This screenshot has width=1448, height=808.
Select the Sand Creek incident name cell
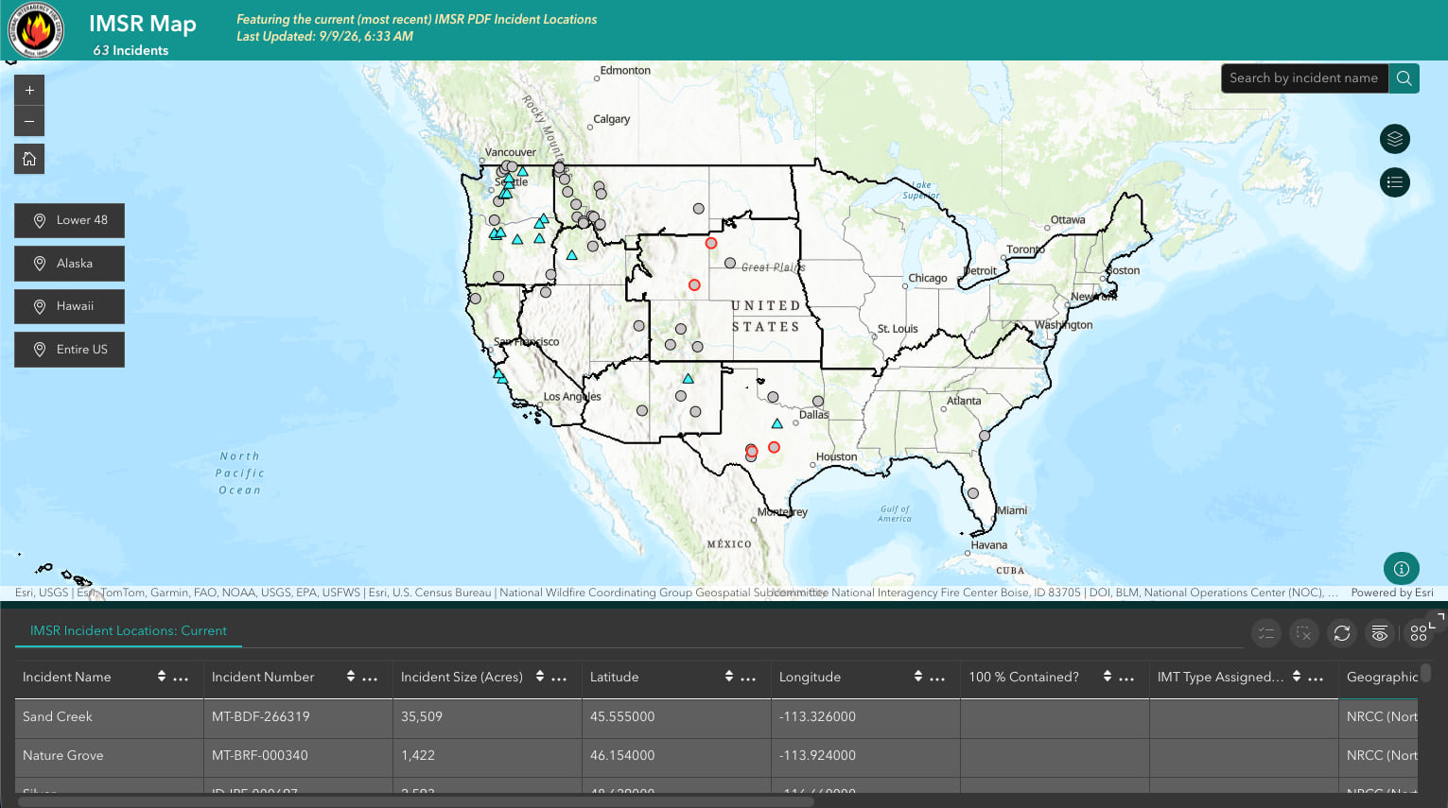(x=110, y=716)
